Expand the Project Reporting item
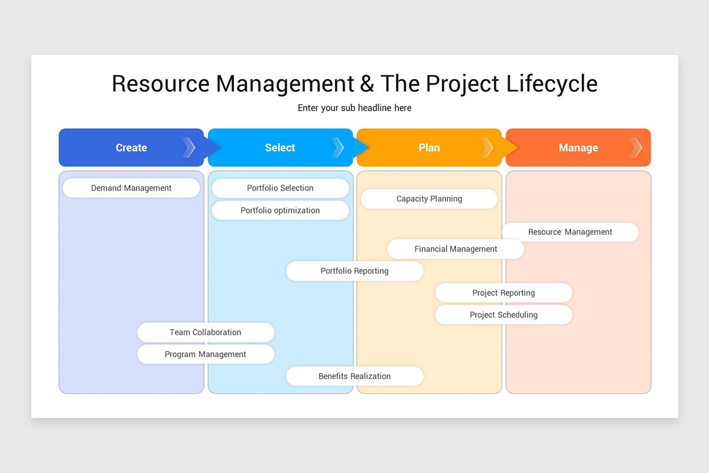The height and width of the screenshot is (473, 709). (503, 292)
